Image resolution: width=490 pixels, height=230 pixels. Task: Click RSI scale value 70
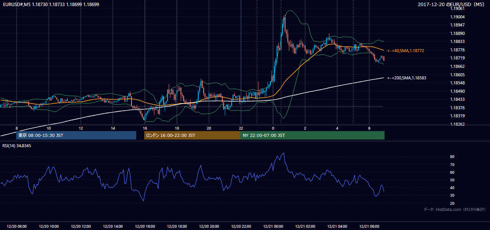(452, 164)
